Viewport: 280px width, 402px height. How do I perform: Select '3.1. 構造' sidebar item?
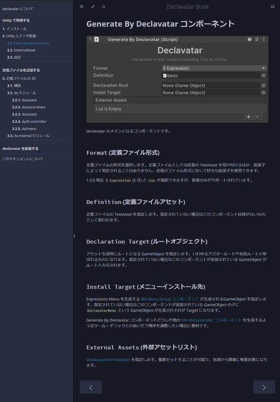pyautogui.click(x=14, y=86)
